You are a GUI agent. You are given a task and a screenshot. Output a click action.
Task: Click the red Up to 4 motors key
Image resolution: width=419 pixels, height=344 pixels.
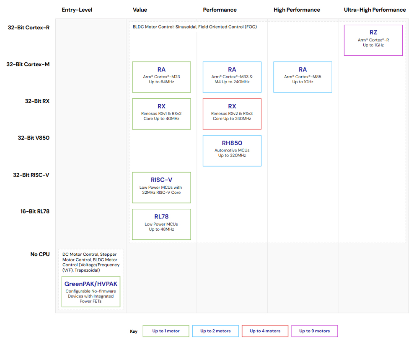click(265, 331)
